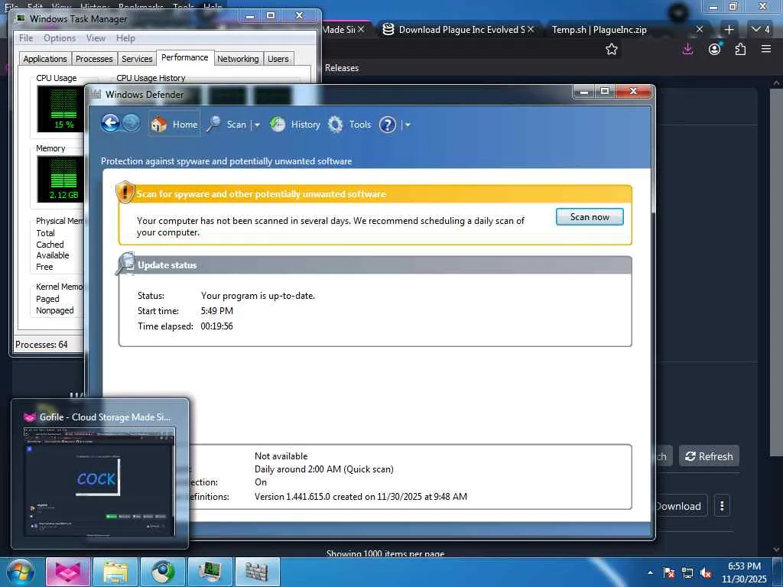Switch to the Processes tab in Task Manager
This screenshot has width=783, height=587.
(x=94, y=59)
